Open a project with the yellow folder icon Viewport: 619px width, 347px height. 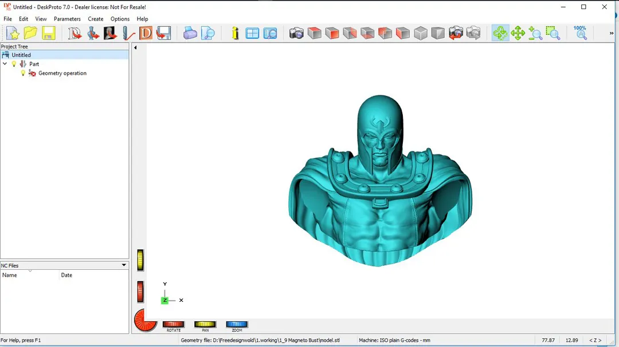30,33
